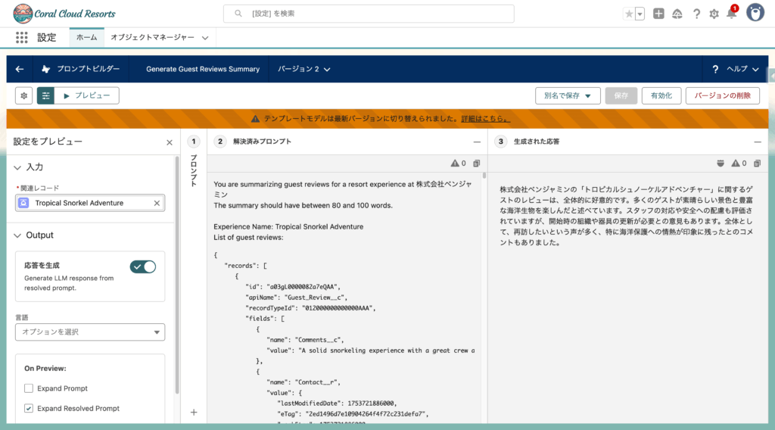Screen dimensions: 775x430
Task: Copy the resolved prompt with copy icon
Action: tap(477, 163)
